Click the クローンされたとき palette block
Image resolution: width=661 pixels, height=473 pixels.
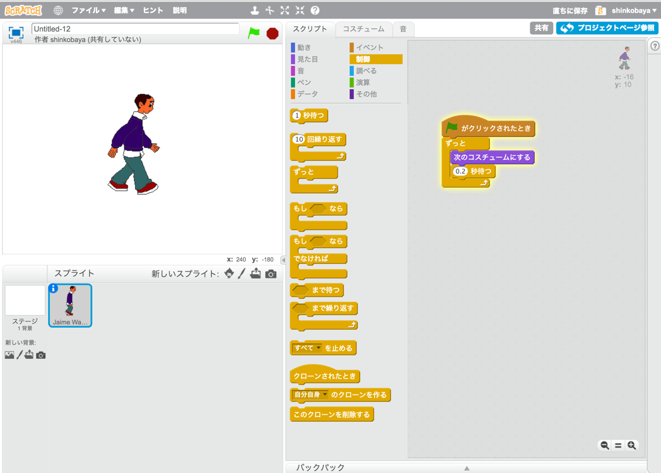[x=324, y=375]
